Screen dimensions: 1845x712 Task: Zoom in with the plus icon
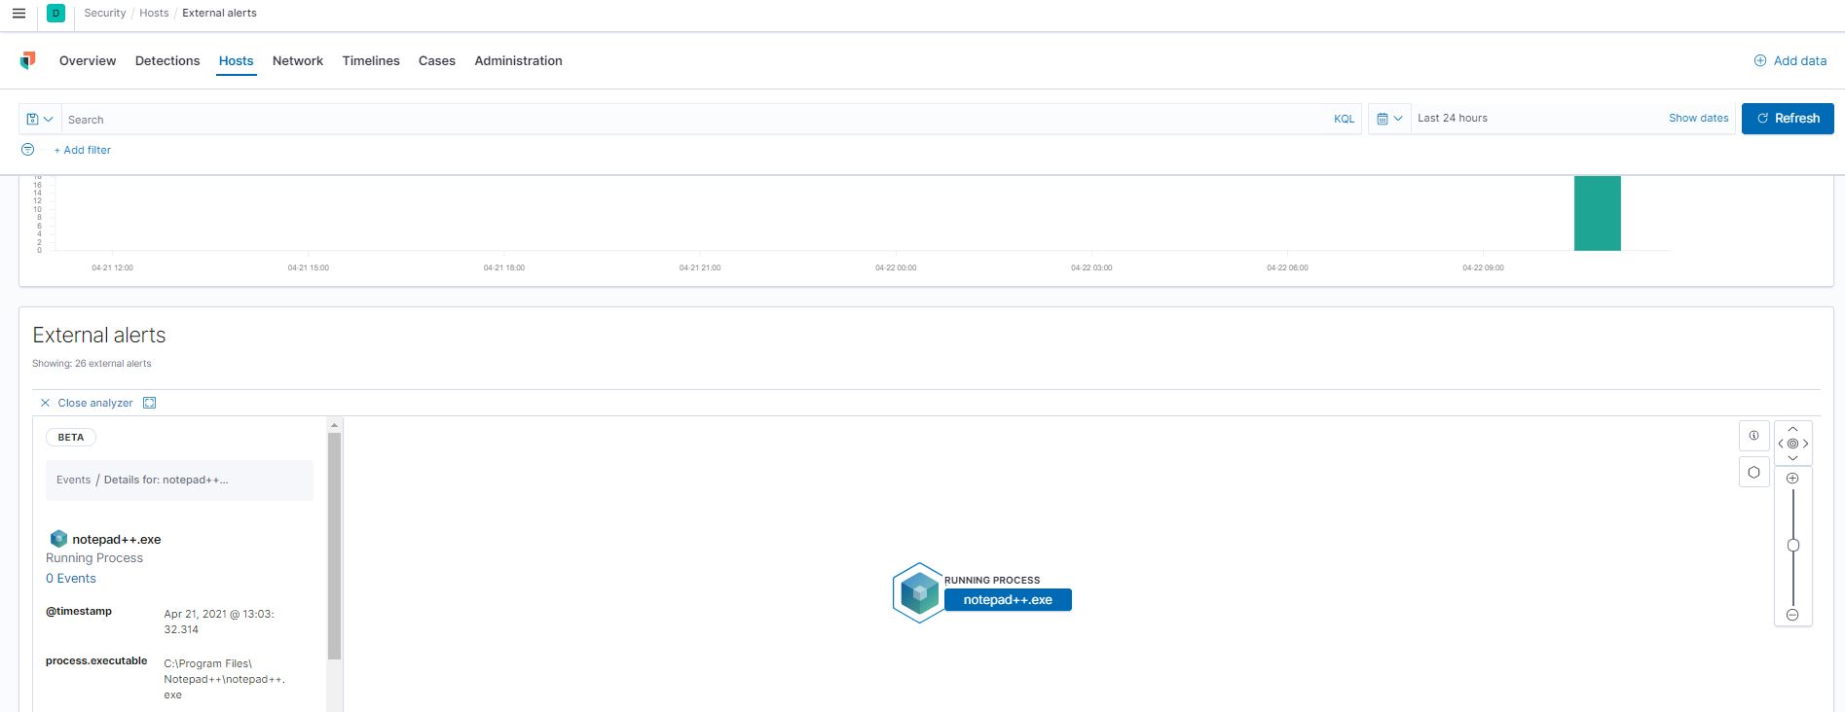click(x=1792, y=478)
